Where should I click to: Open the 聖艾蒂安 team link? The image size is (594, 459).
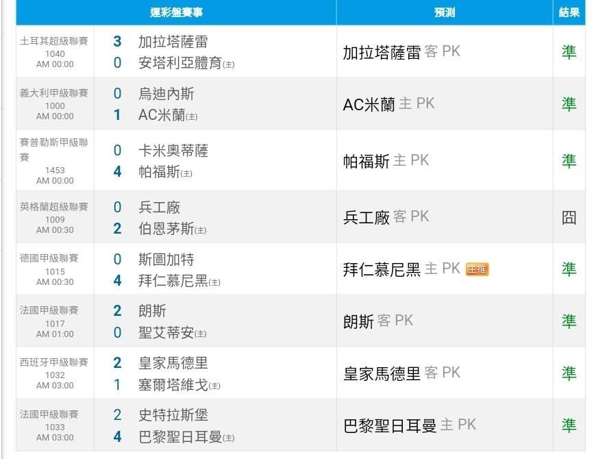coord(166,333)
